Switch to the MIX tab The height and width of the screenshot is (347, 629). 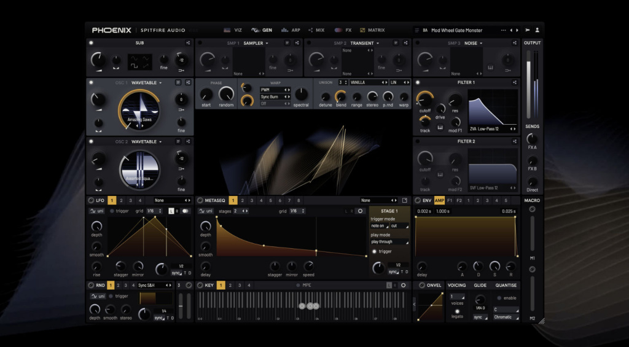[316, 30]
